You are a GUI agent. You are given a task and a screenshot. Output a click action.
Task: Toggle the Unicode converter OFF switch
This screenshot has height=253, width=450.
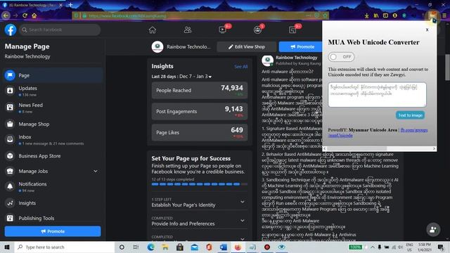click(341, 57)
